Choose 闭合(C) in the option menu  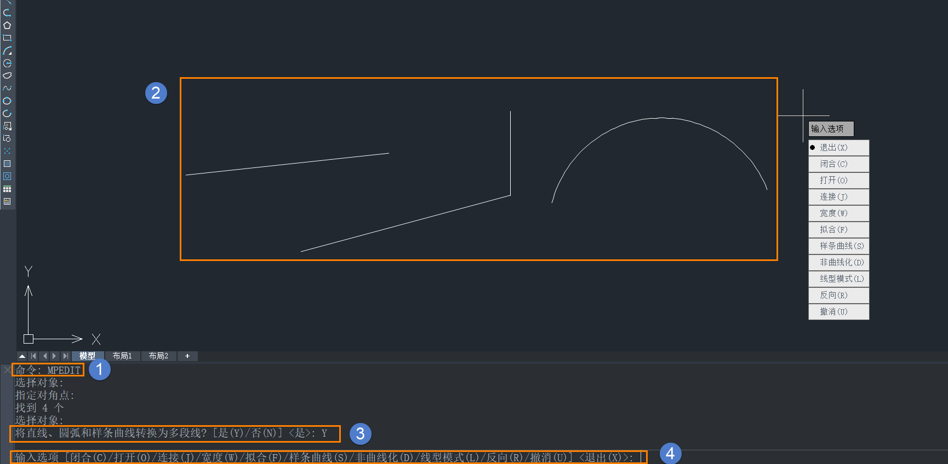point(838,164)
